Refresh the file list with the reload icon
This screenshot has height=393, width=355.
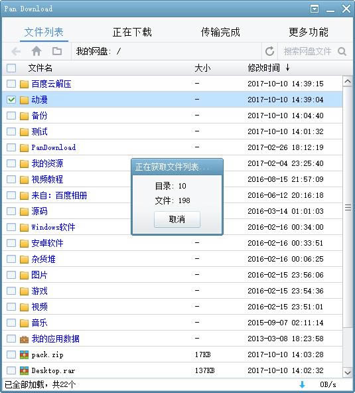tap(269, 51)
